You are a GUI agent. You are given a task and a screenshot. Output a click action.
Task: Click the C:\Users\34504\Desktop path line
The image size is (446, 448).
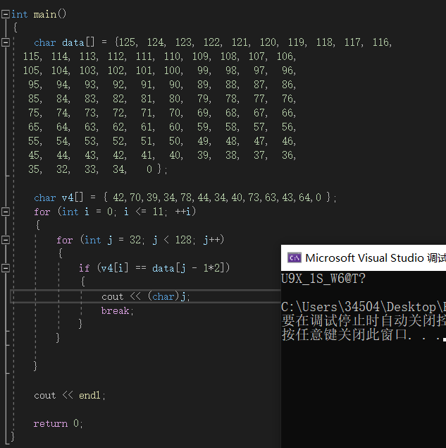(x=364, y=307)
